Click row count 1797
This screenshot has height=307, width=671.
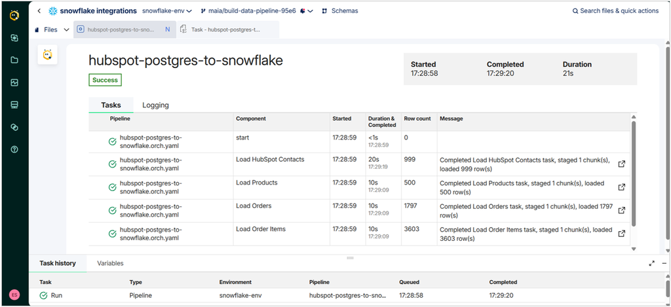pos(411,206)
